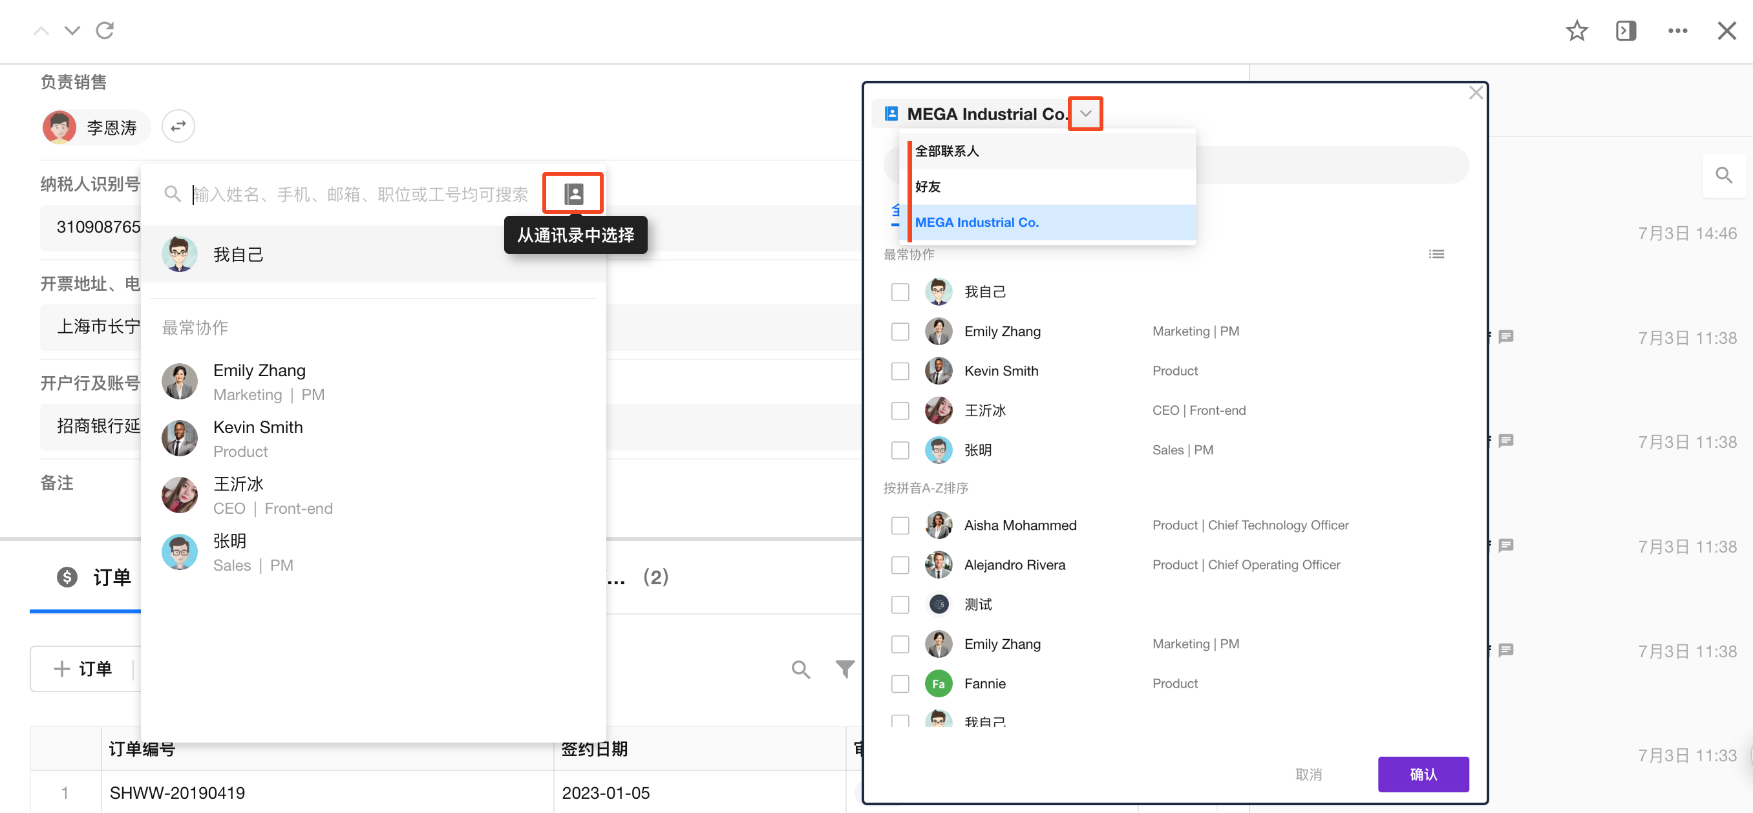Click the transfer sales owner swap icon

(x=178, y=127)
